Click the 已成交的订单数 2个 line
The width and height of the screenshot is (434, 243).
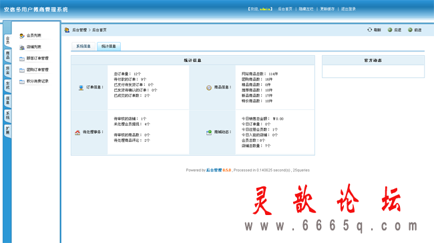coord(132,96)
